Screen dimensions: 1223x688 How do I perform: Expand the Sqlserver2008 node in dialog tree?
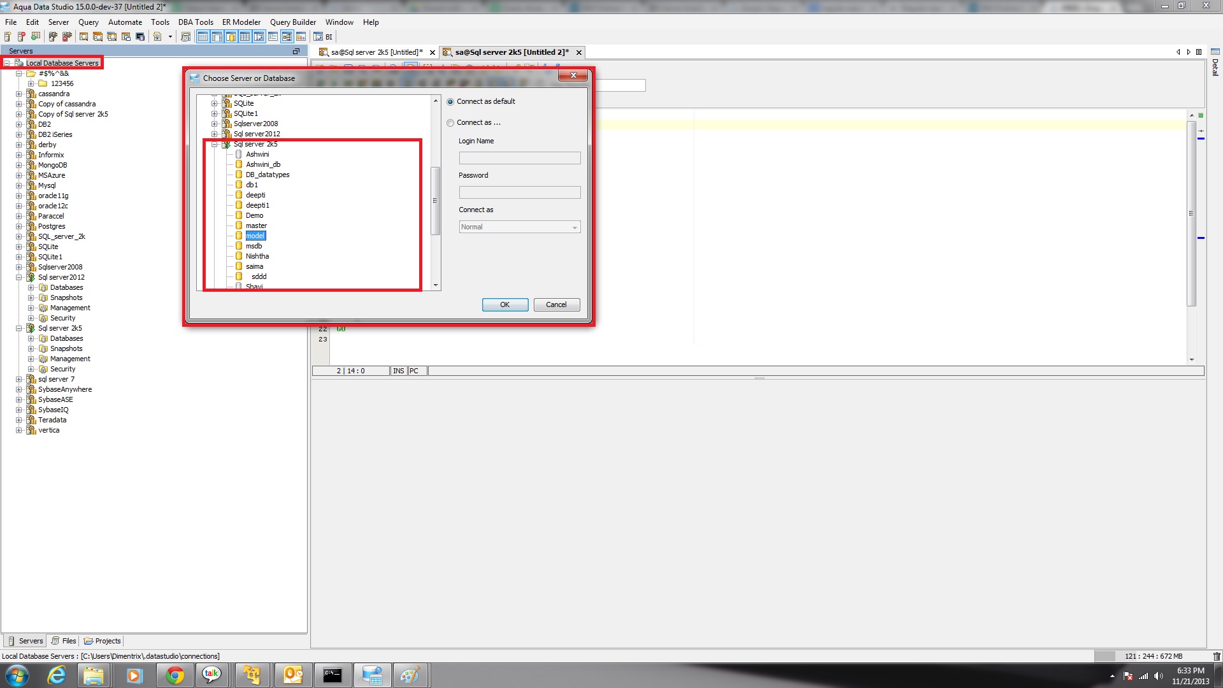[x=215, y=124]
